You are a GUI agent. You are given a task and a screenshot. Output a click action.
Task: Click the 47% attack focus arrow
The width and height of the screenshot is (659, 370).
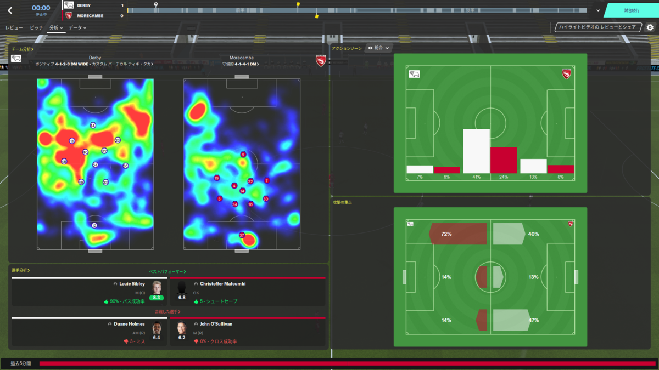[x=512, y=320]
